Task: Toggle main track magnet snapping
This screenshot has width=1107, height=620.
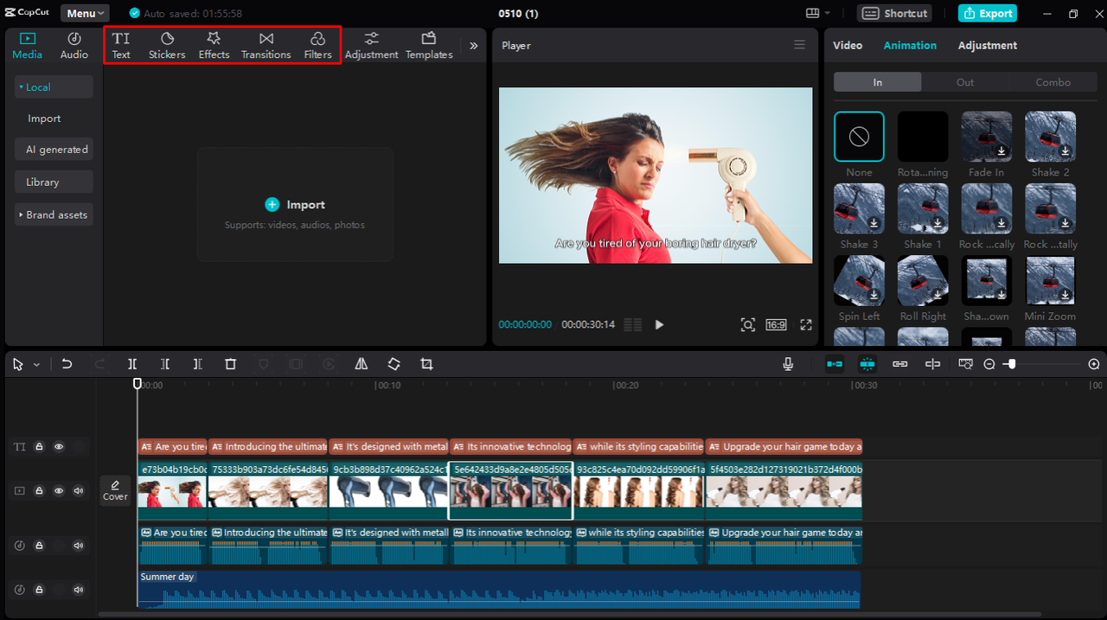Action: (835, 364)
